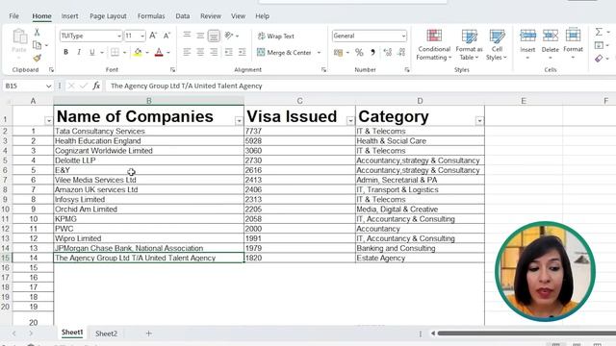Open Conditional Formatting menu
616x346 pixels.
point(434,44)
